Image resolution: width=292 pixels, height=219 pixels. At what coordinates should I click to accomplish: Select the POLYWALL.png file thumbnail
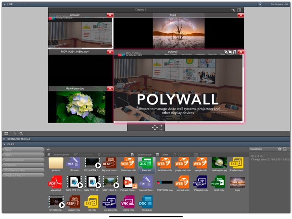(165, 182)
